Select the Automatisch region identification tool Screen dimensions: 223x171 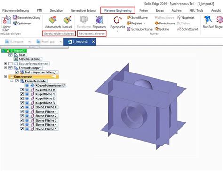pos(53,20)
